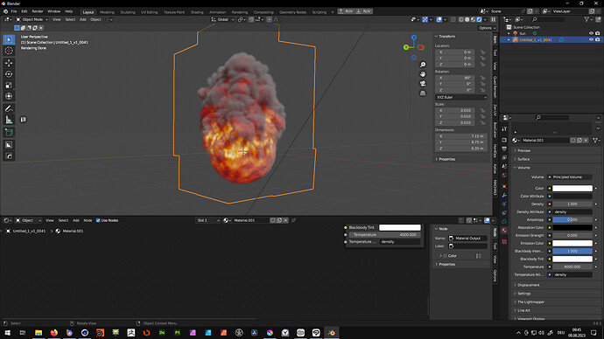Open the Object Data properties tab icon
This screenshot has height=339, width=604.
[x=504, y=221]
